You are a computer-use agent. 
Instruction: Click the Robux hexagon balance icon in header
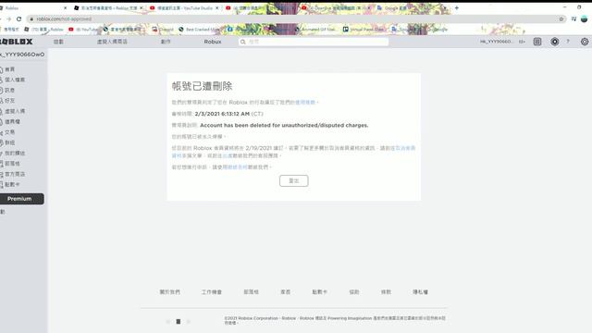pyautogui.click(x=555, y=42)
